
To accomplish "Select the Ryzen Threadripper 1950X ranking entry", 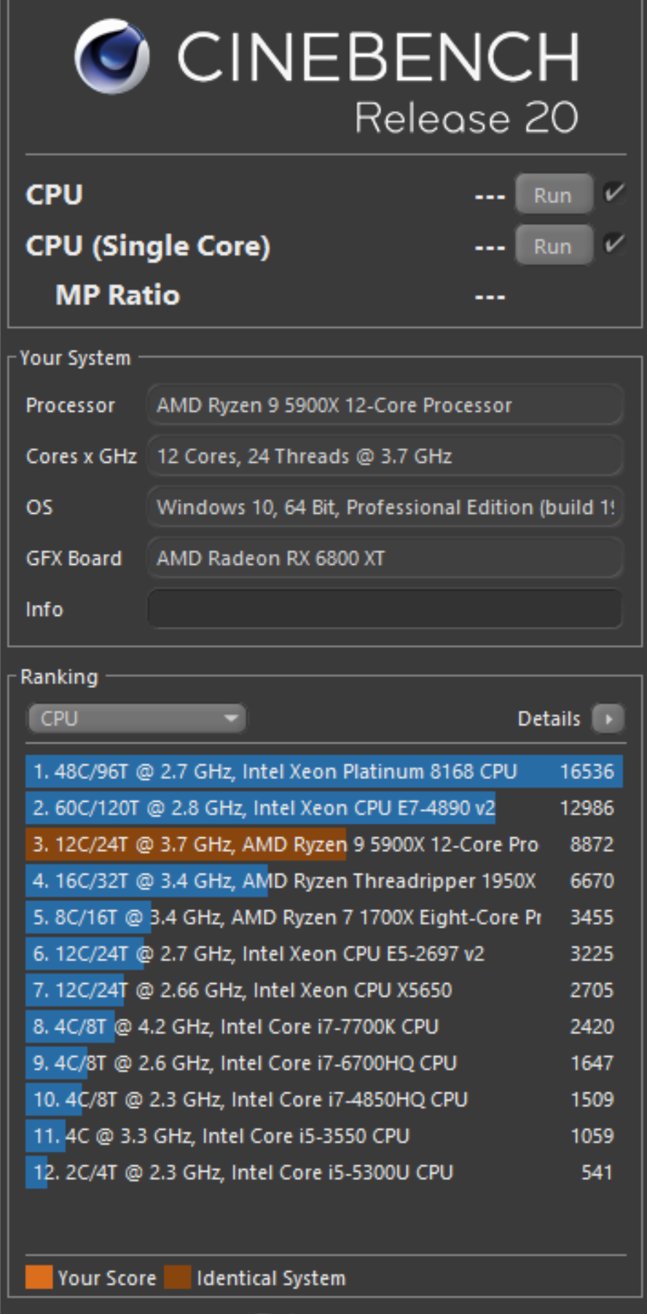I will pos(324,880).
